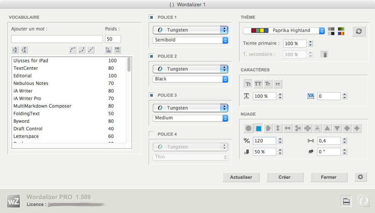Viewport: 375px width, 213px height.
Task: Click the Créer button
Action: pos(285,177)
